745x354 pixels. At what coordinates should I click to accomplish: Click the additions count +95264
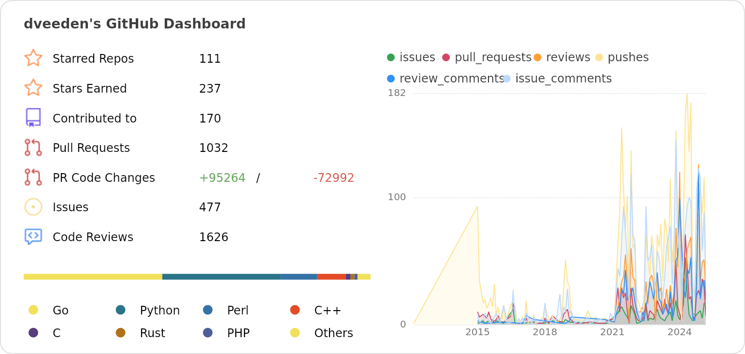coord(222,178)
